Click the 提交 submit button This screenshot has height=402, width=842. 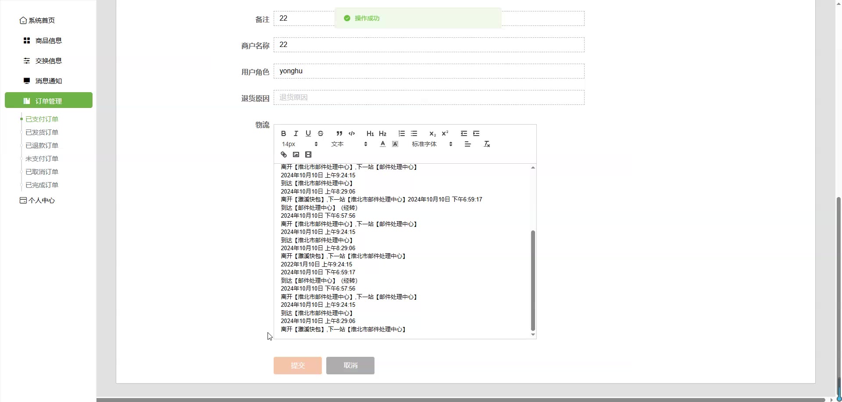[x=298, y=366]
